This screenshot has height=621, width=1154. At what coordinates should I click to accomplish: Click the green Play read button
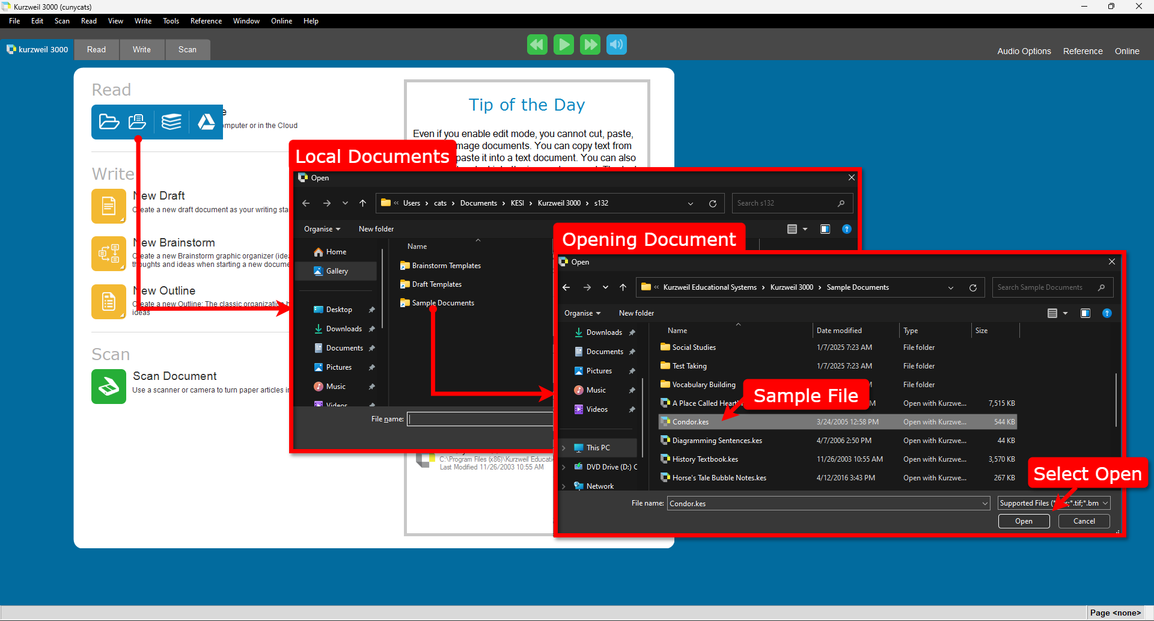point(564,44)
